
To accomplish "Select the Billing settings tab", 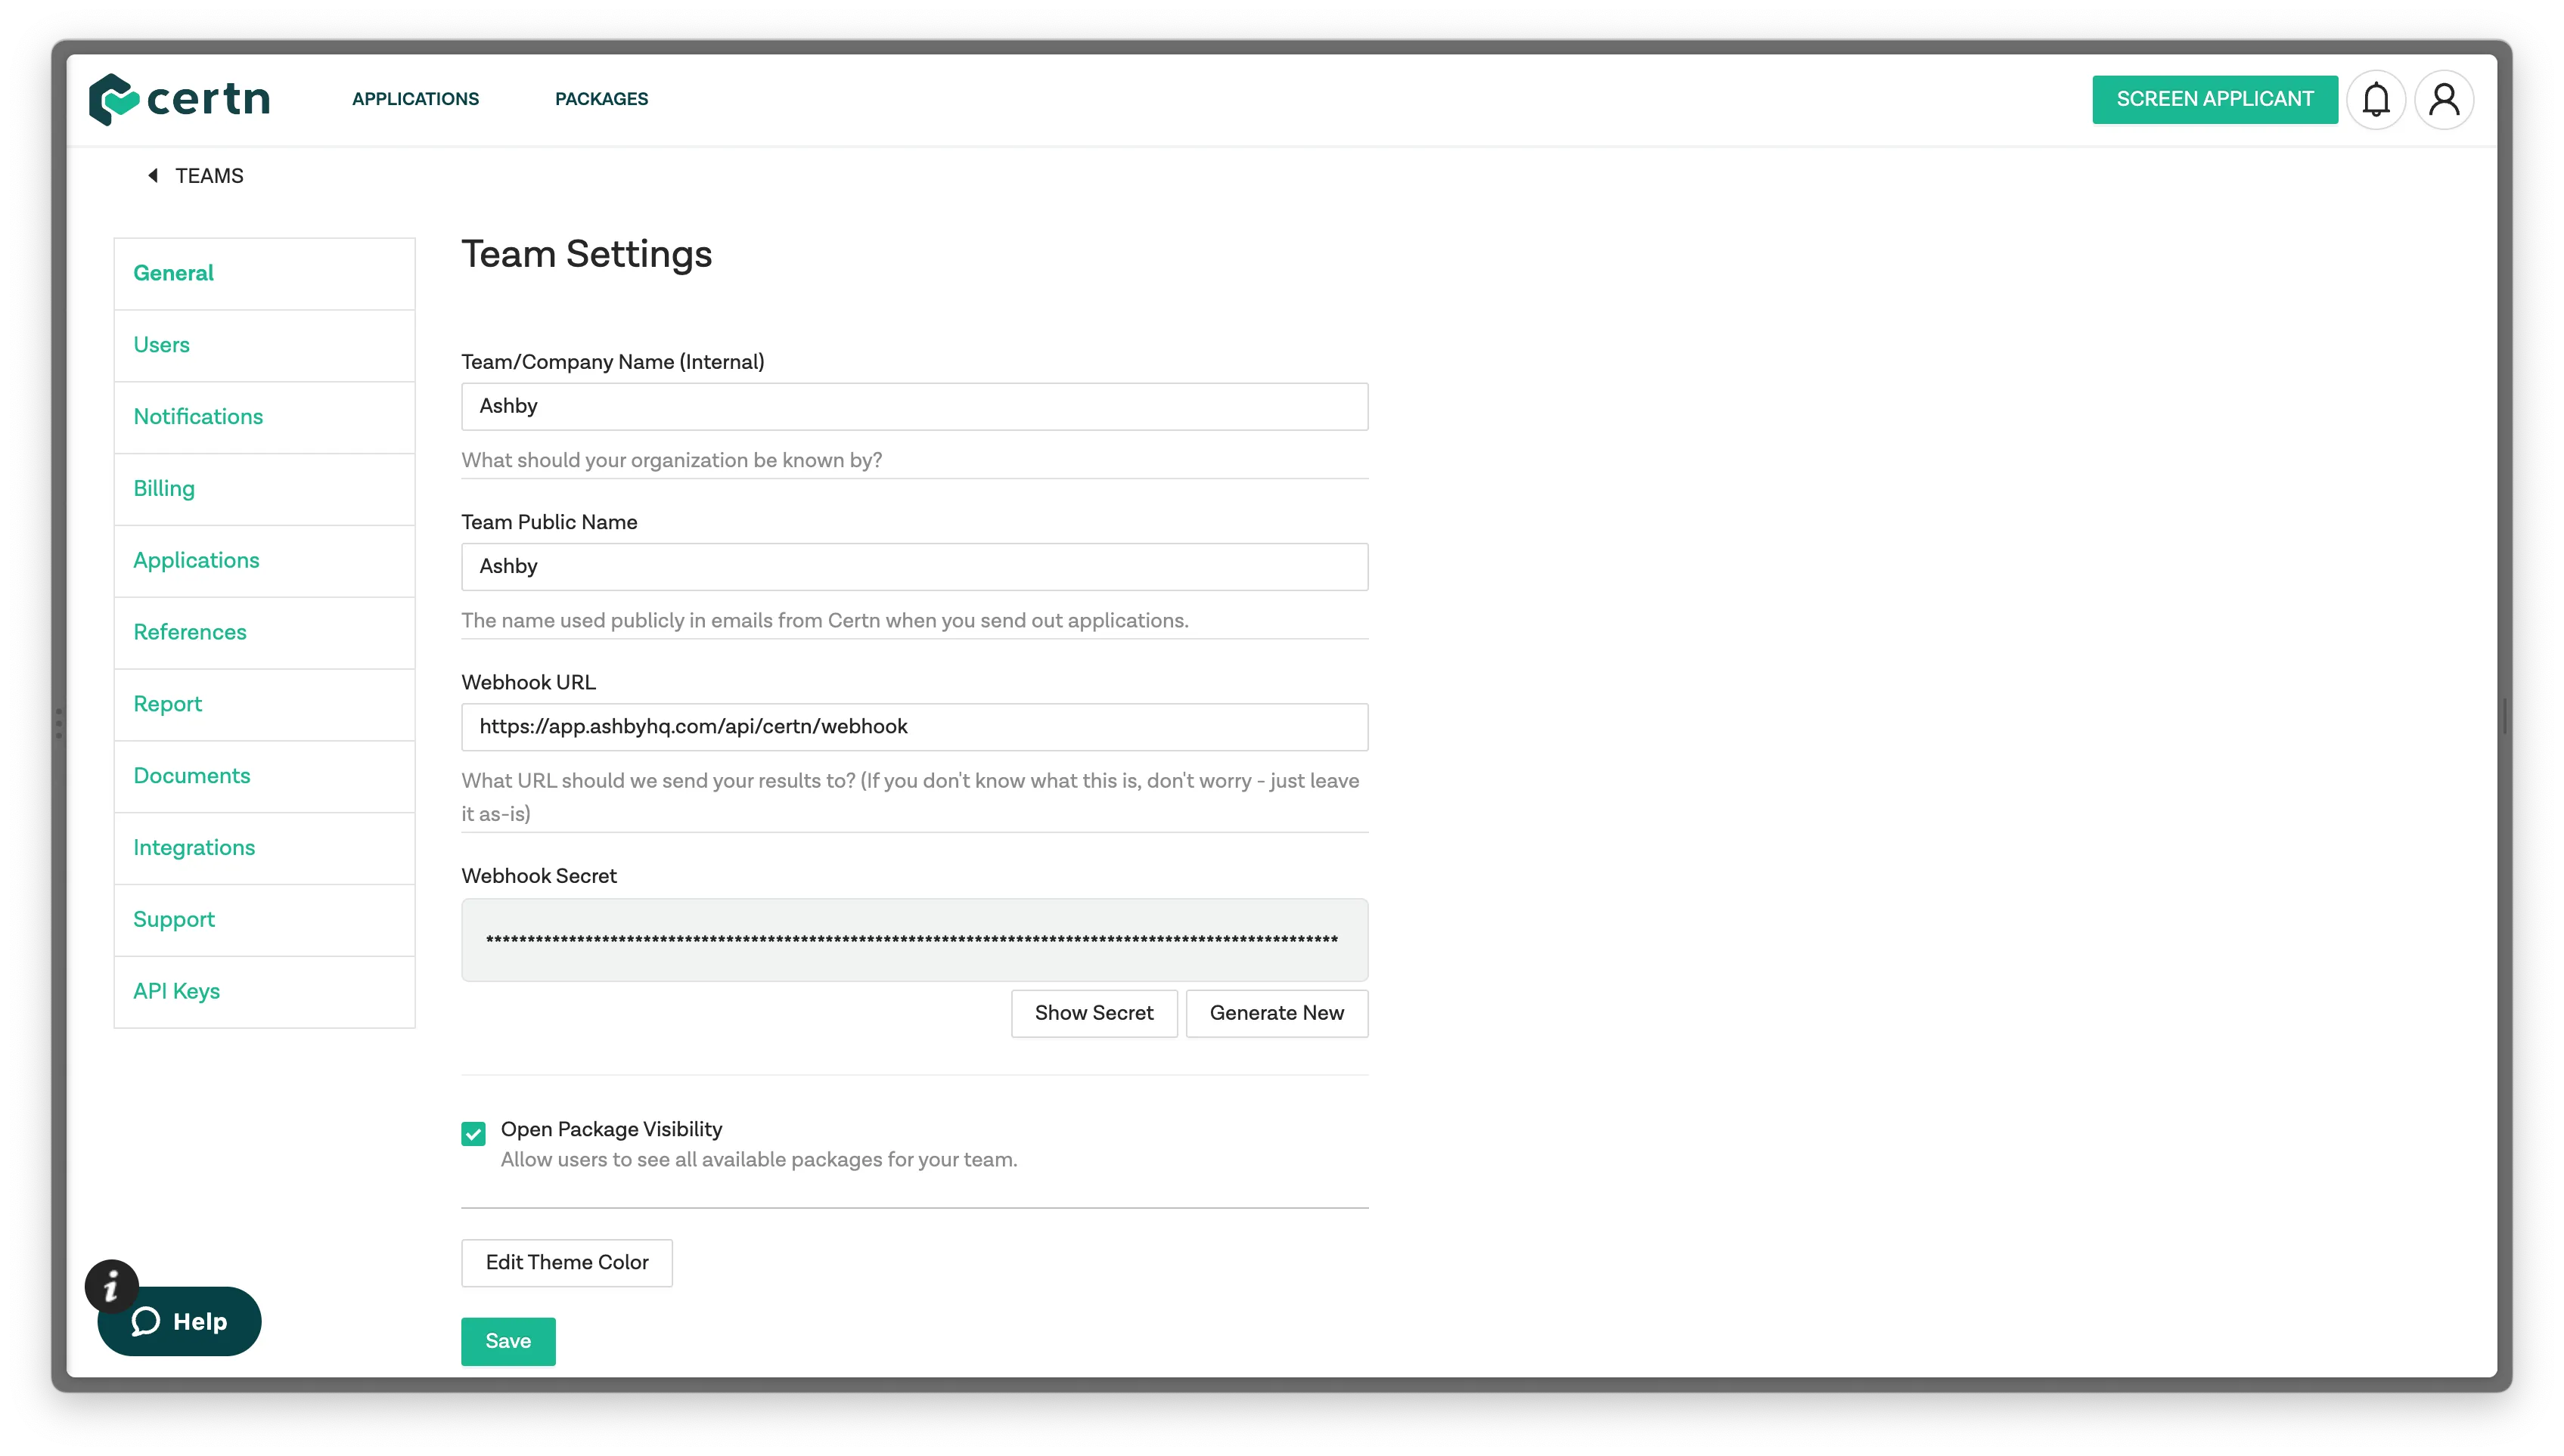I will pos(264,489).
